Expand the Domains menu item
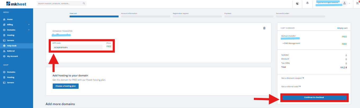 coord(11,30)
